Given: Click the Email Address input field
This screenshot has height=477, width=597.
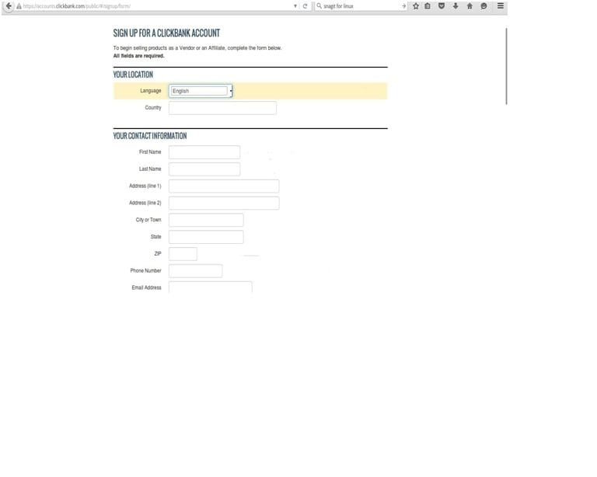Looking at the screenshot, I should [211, 287].
